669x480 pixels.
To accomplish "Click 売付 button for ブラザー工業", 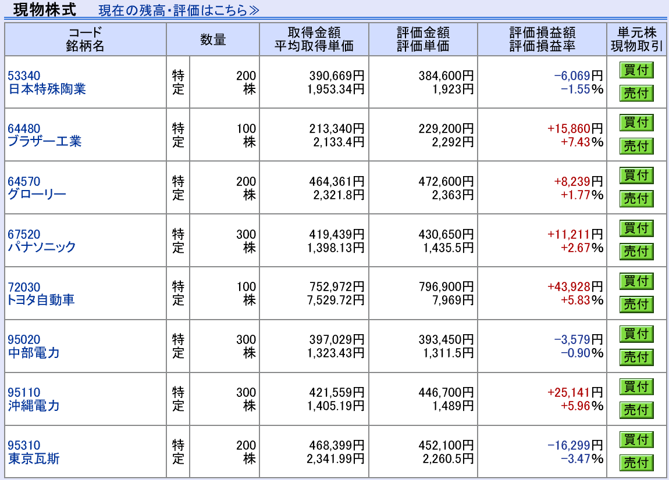I will 636,146.
